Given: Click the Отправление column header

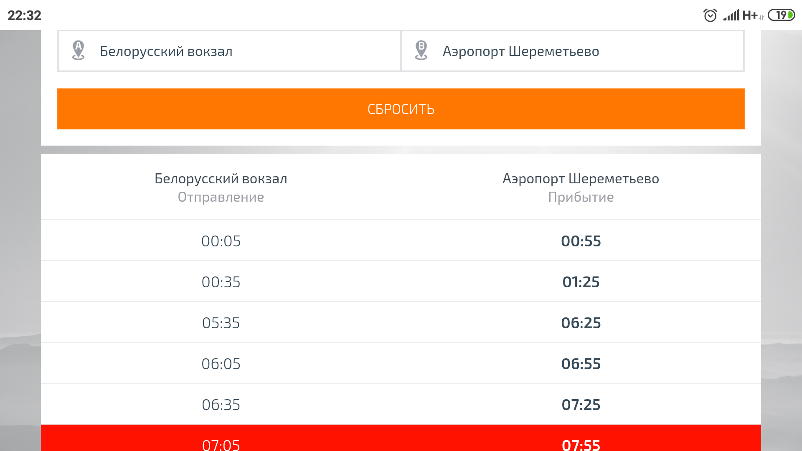Looking at the screenshot, I should (x=221, y=197).
